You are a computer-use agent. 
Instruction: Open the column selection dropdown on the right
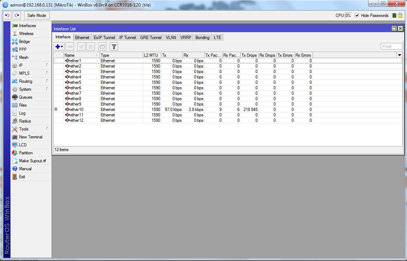[x=399, y=55]
